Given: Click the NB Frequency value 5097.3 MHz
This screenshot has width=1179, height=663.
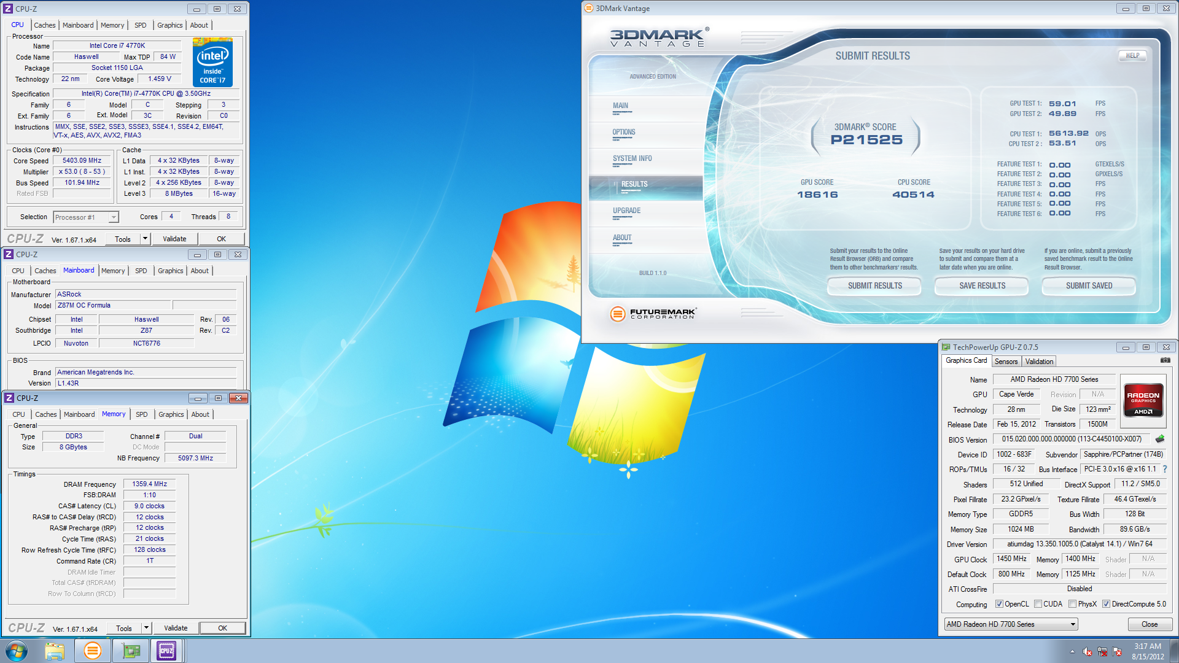Looking at the screenshot, I should pyautogui.click(x=195, y=458).
